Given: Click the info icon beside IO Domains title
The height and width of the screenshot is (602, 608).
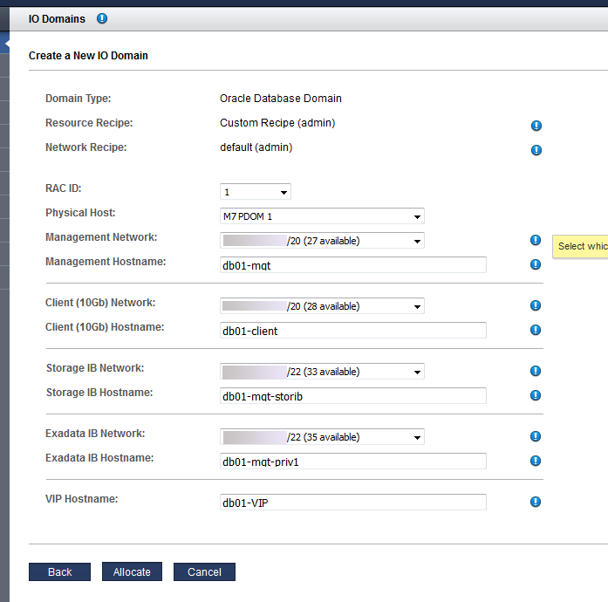Looking at the screenshot, I should tap(102, 18).
